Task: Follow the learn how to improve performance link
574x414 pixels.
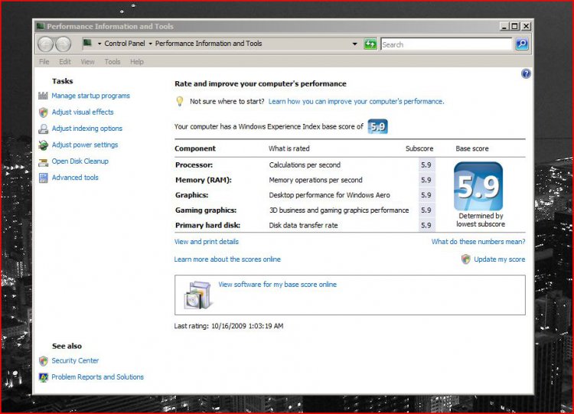Action: (x=356, y=102)
